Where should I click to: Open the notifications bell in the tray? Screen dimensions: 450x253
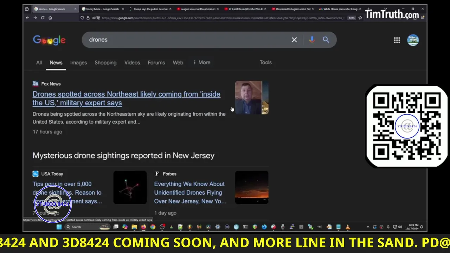tap(422, 227)
